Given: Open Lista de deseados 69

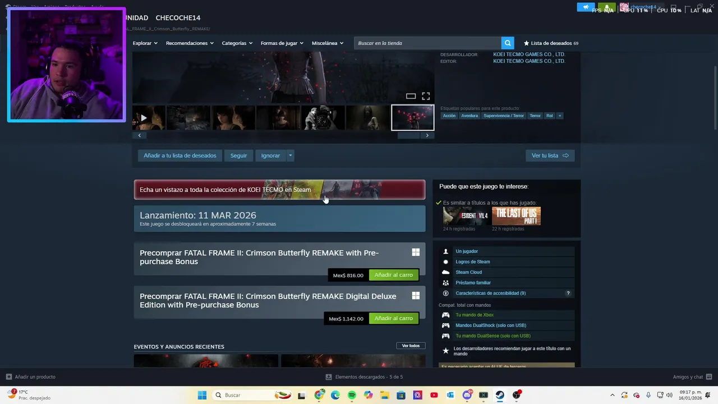Looking at the screenshot, I should point(551,43).
